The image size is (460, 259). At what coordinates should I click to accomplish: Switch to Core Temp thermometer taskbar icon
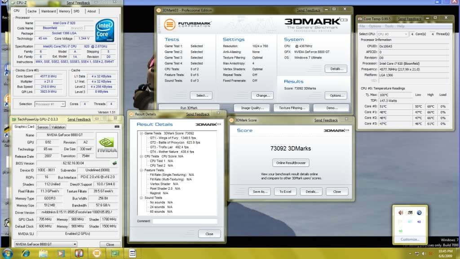[x=79, y=253]
